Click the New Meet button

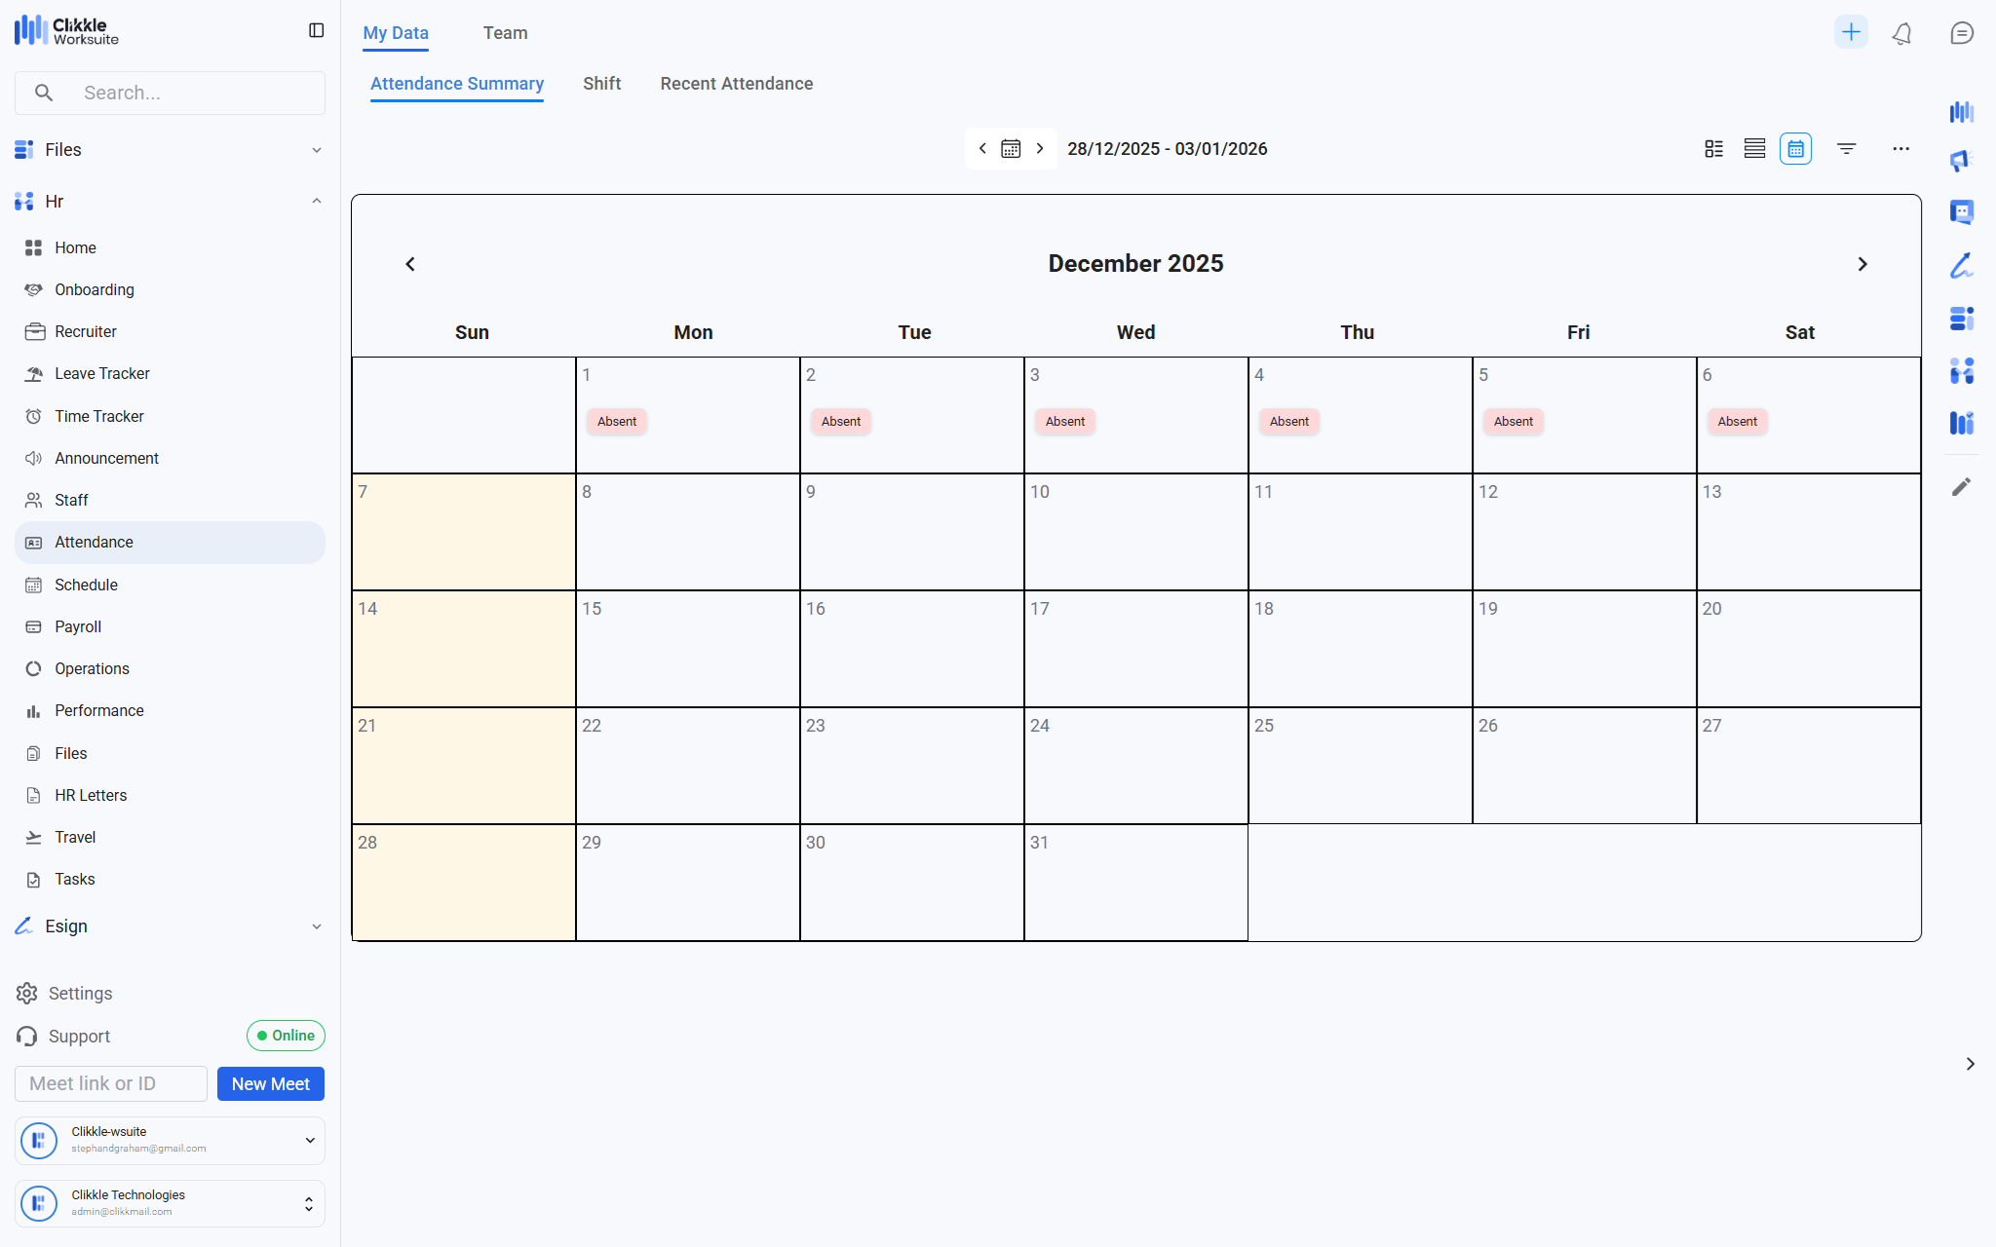(270, 1084)
